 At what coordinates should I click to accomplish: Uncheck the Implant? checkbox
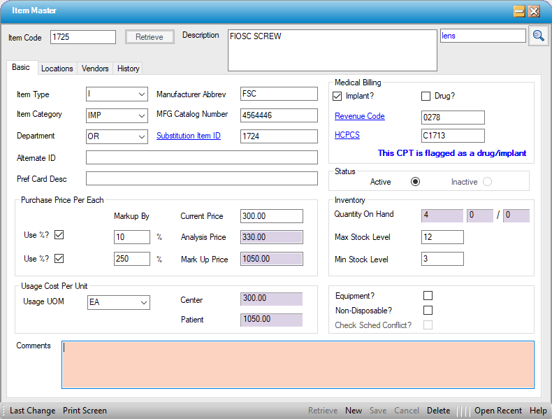[x=337, y=96]
